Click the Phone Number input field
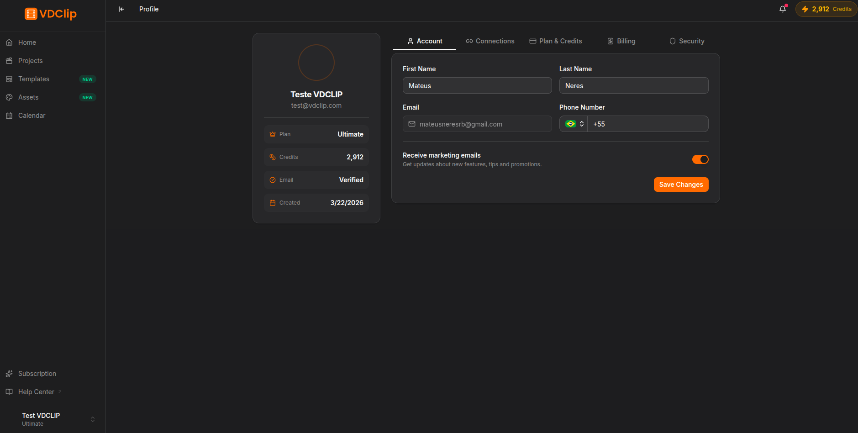858x433 pixels. click(x=647, y=124)
